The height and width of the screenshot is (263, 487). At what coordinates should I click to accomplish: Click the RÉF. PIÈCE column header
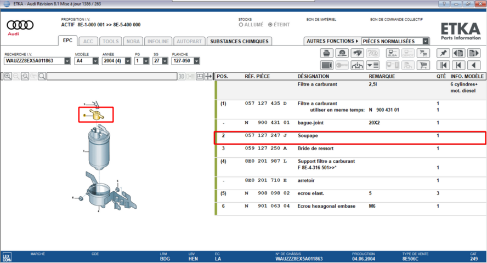tap(257, 76)
